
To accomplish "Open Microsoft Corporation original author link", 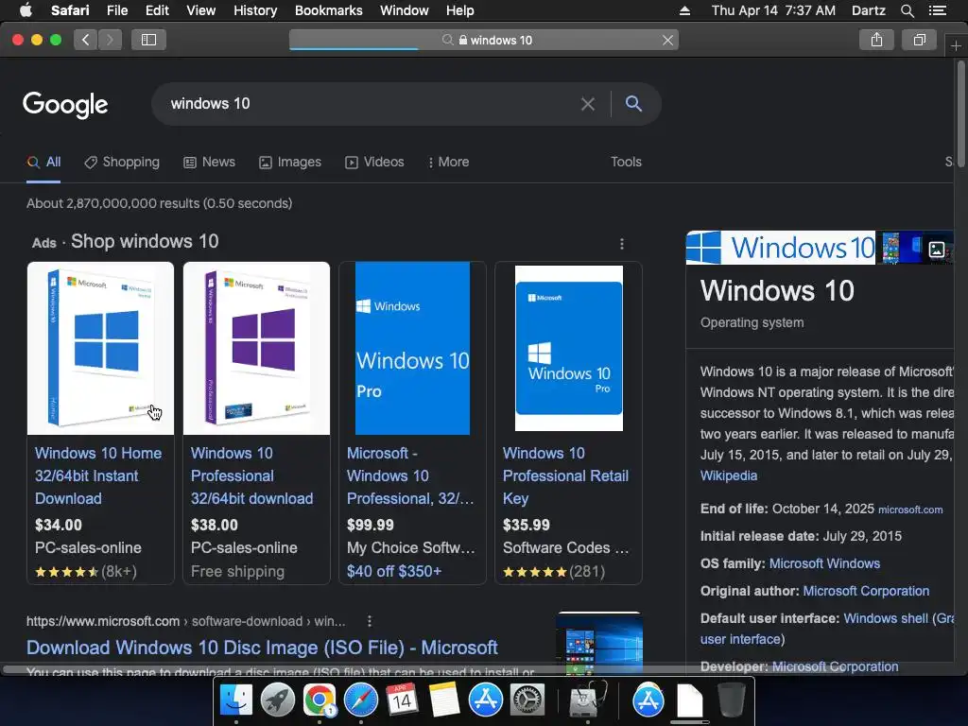I will [x=866, y=591].
